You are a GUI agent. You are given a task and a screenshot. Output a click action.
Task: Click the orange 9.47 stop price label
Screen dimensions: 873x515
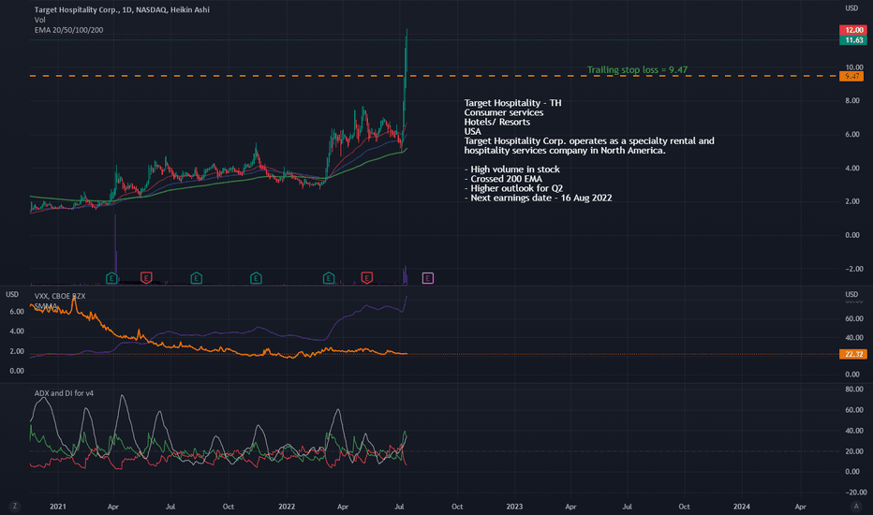[851, 76]
